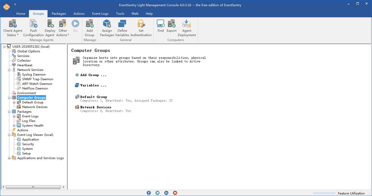
Task: Click the Push Configuration ribbon icon
Action: pyautogui.click(x=33, y=24)
